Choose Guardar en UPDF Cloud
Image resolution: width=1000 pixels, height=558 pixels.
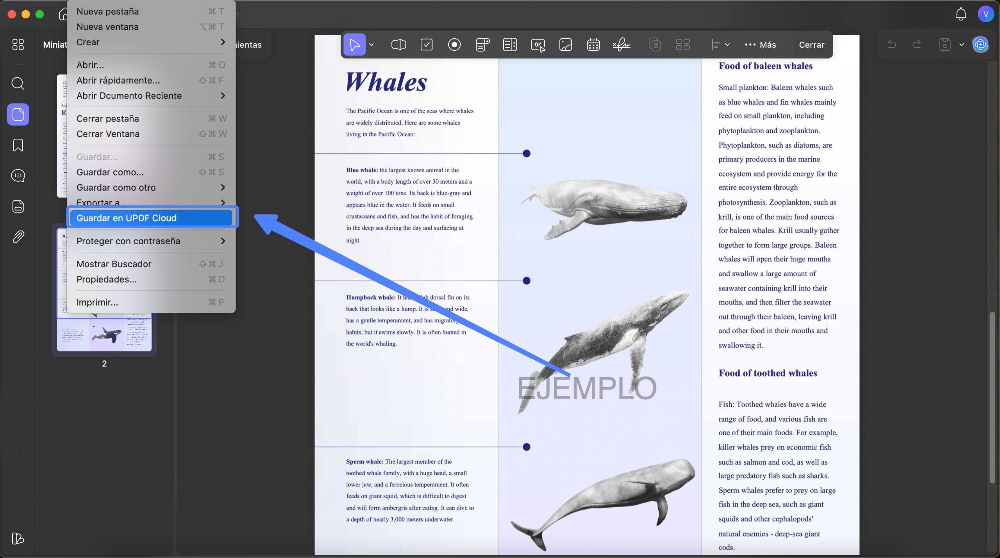click(152, 218)
